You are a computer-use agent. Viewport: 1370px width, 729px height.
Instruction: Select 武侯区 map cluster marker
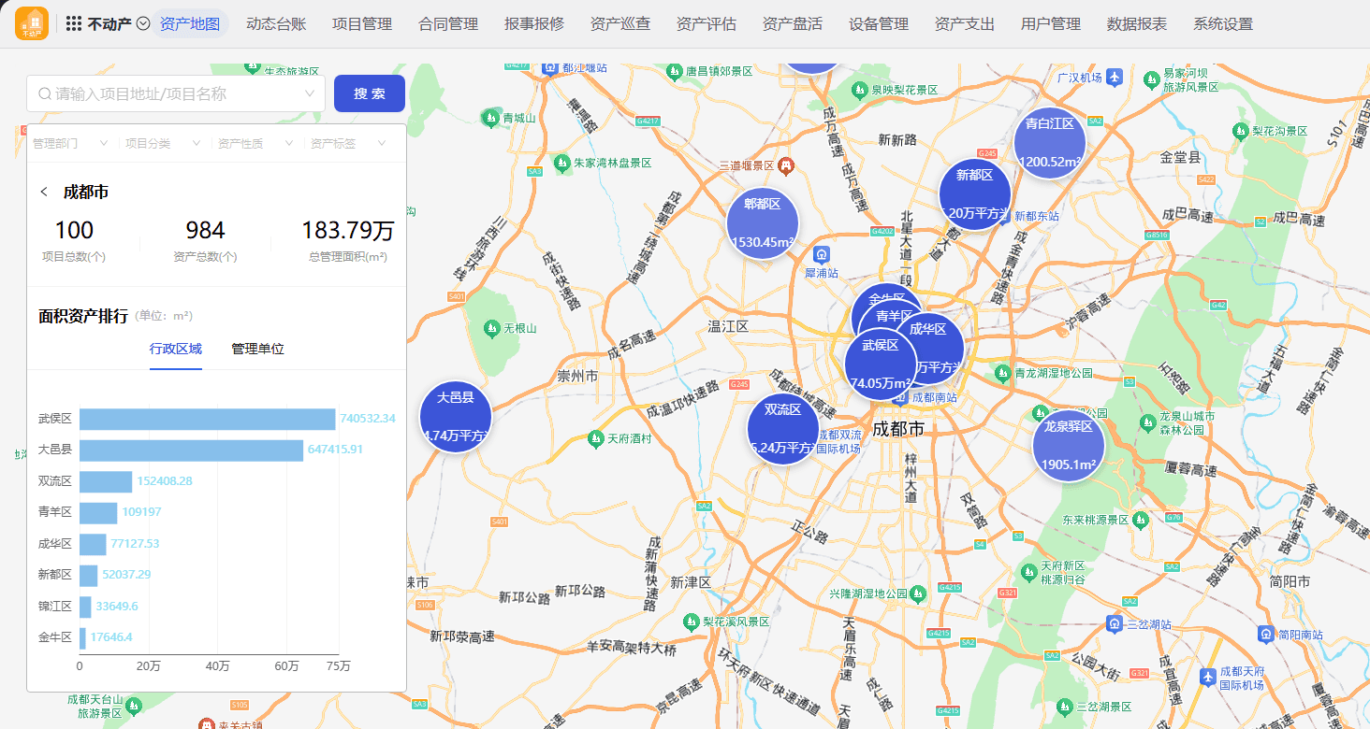881,364
